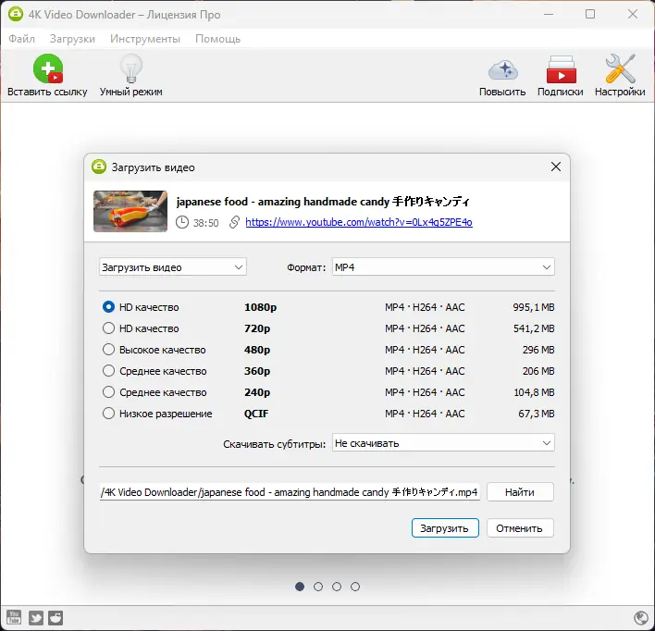Close the Загрузить видео dialog

tap(556, 167)
